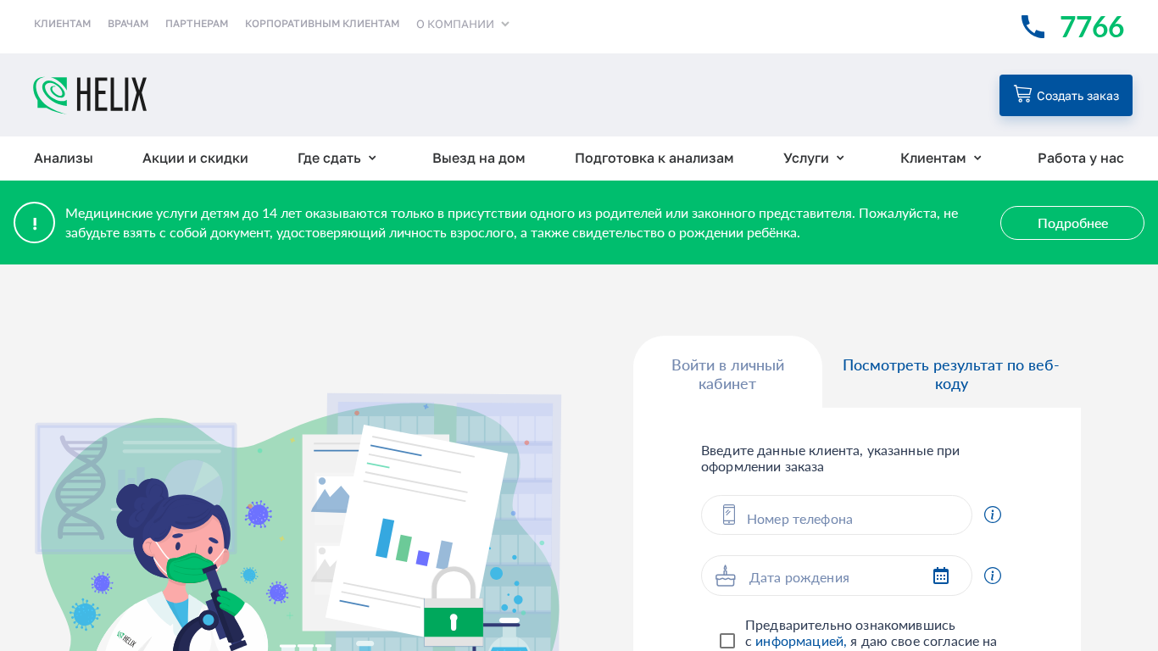This screenshot has width=1158, height=651.
Task: Go to 'КОРПОРАТИВНЫМ КЛИЕНТАМ' link
Action: pyautogui.click(x=322, y=24)
